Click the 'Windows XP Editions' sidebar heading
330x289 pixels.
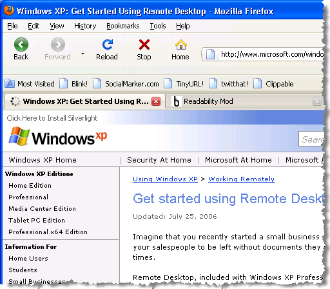point(39,174)
